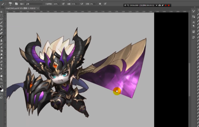Select the Type tool
199x127 pixels.
(x=1, y=65)
